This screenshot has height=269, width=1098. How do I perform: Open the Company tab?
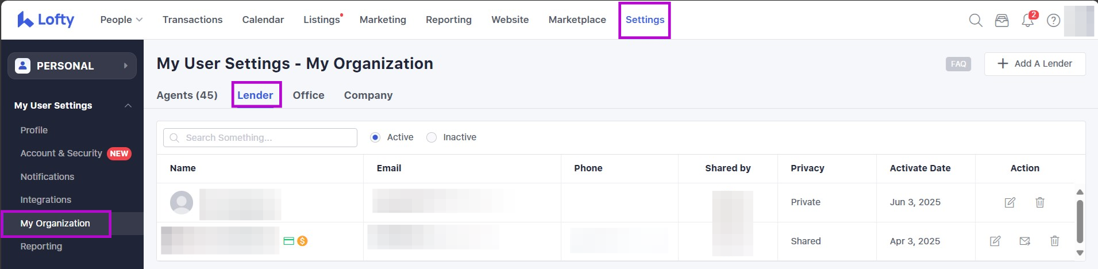point(368,95)
